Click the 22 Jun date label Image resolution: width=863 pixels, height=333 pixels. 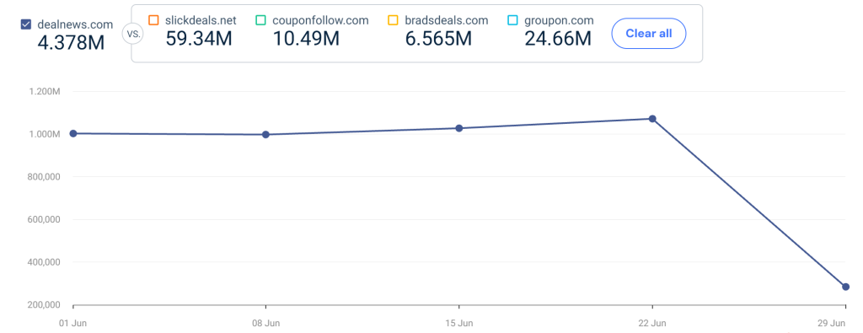[x=652, y=323]
